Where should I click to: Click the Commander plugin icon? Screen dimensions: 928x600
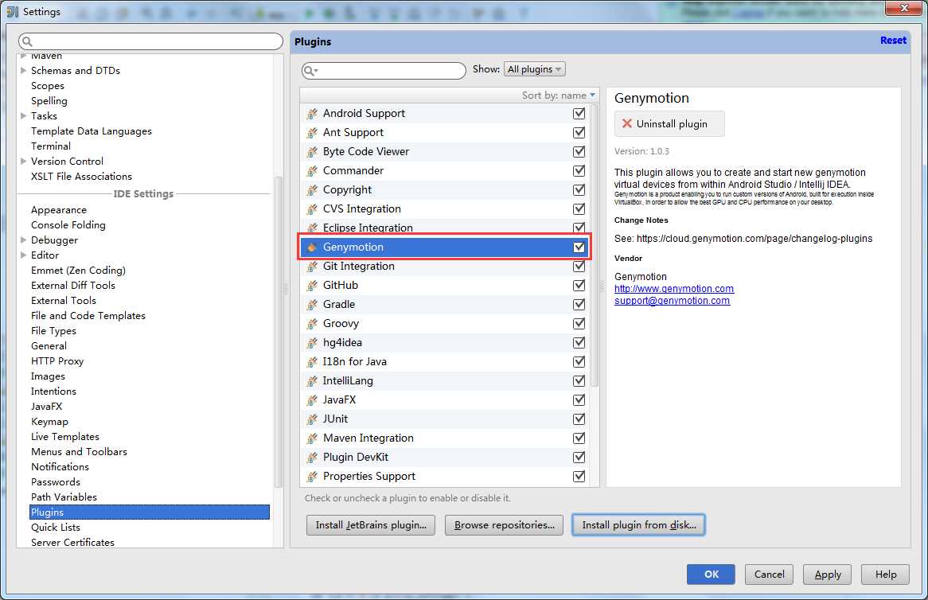(312, 171)
